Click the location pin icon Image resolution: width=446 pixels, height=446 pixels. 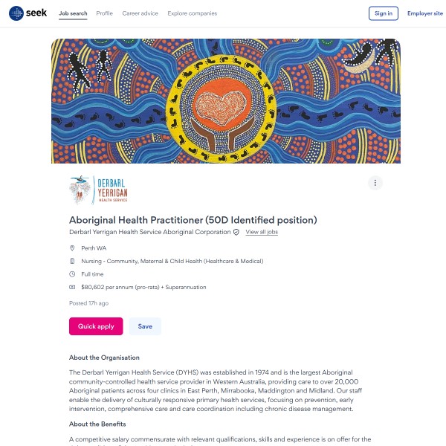[x=73, y=248]
